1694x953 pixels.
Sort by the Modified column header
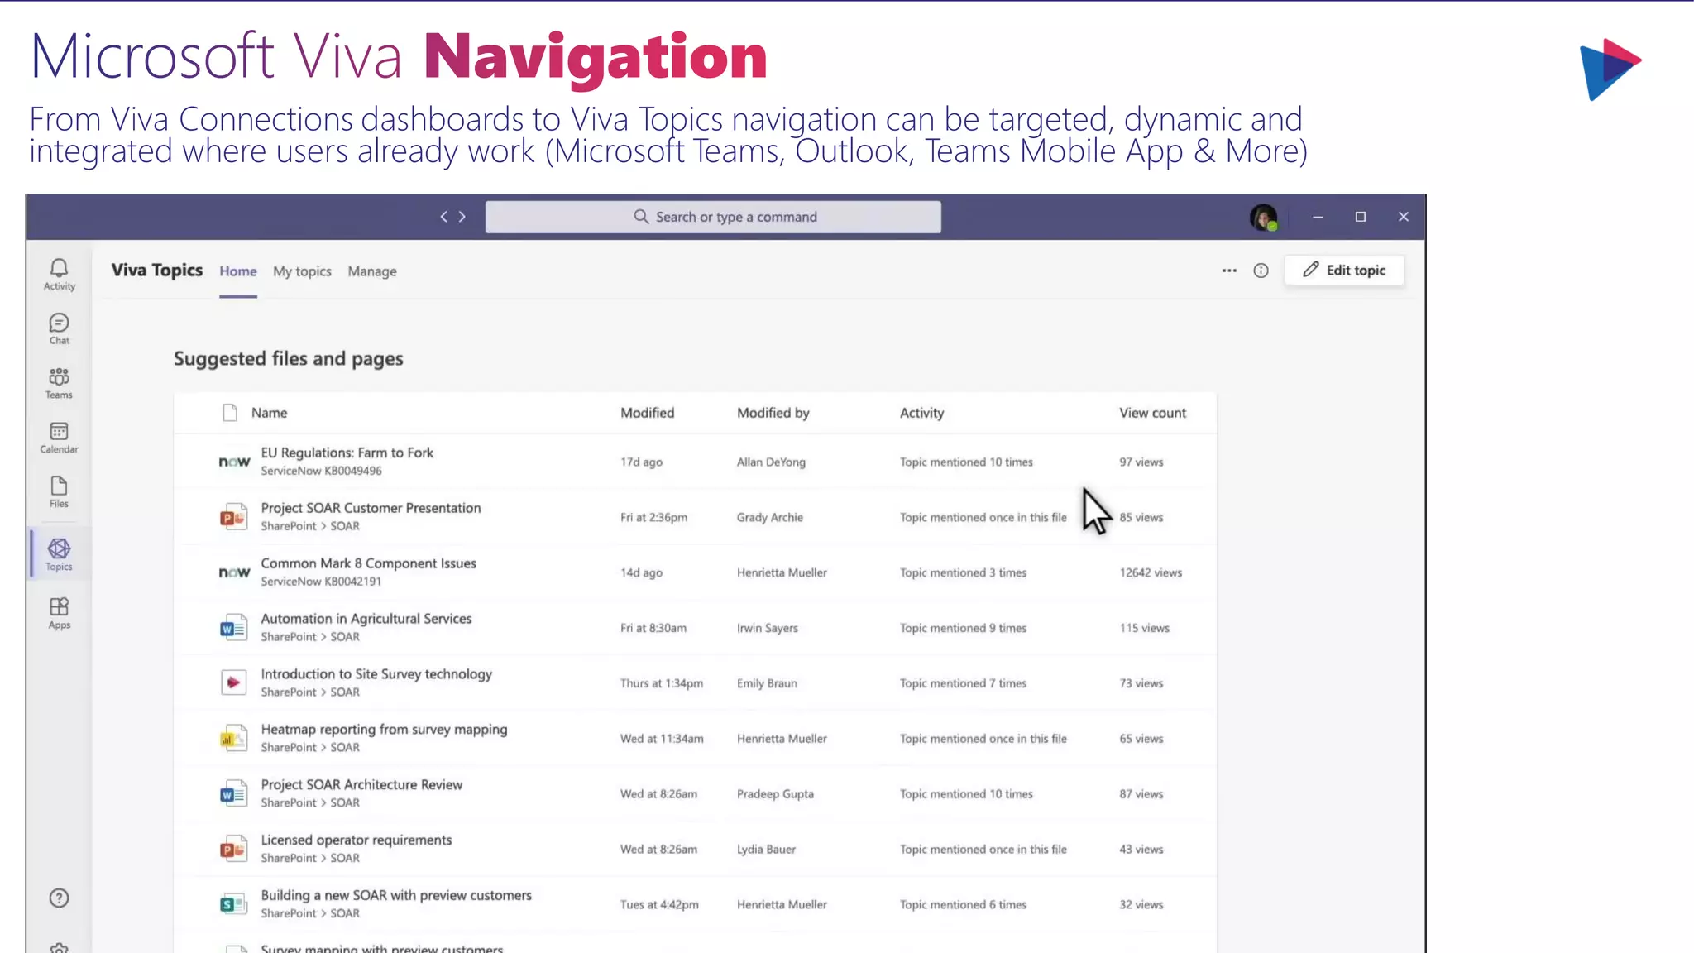coord(648,413)
